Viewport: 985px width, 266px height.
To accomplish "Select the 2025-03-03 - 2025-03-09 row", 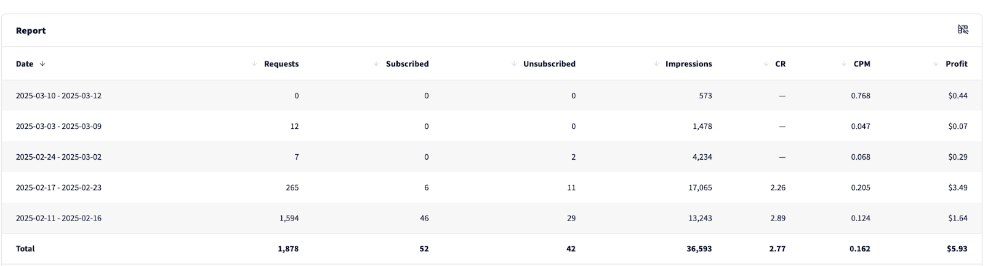I will 58,127.
